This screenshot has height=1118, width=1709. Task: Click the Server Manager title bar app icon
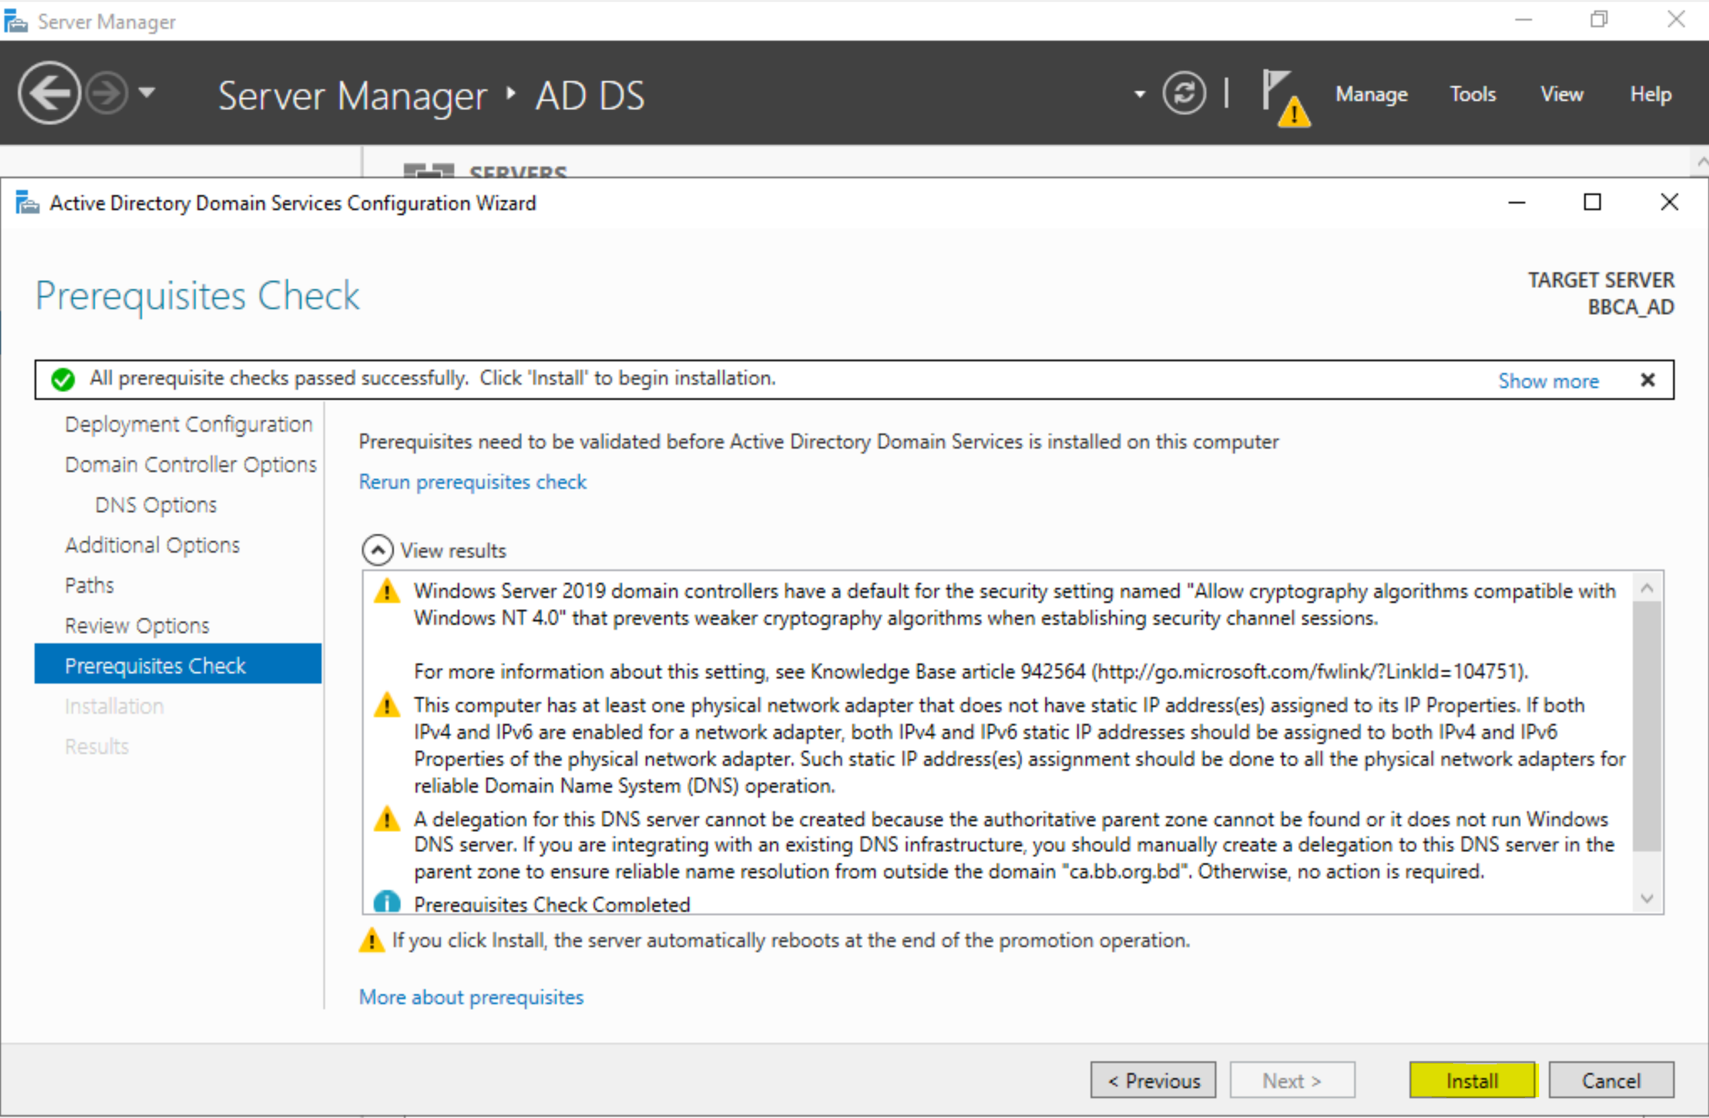click(x=16, y=21)
